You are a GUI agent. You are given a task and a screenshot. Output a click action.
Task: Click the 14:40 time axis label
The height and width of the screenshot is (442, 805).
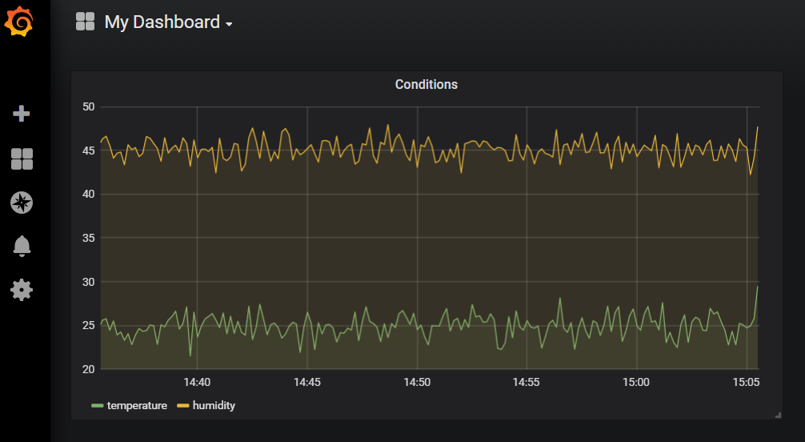point(197,383)
